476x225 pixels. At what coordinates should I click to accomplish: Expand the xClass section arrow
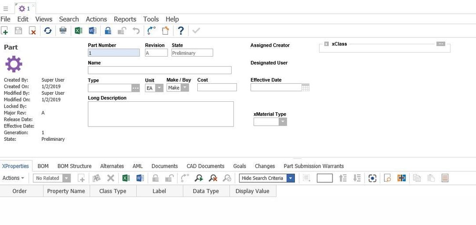pyautogui.click(x=326, y=44)
